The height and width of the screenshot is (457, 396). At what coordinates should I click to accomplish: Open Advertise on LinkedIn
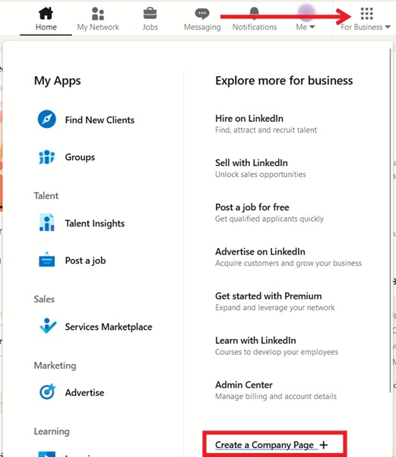coord(260,252)
